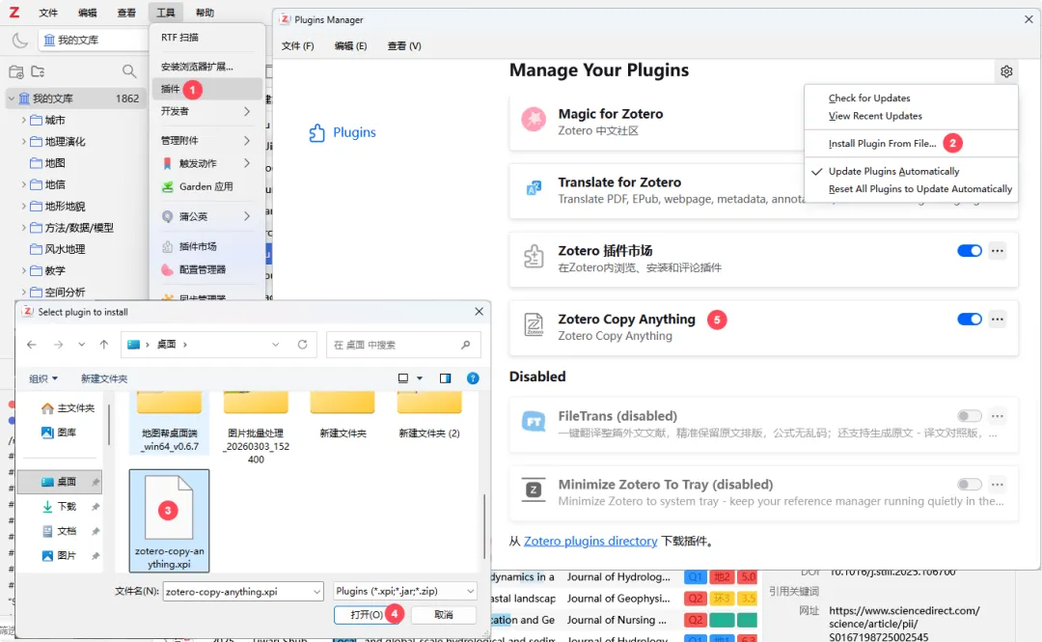Screen dimensions: 1042x642
Task: Toggle the preview pane in file dialog
Action: [445, 378]
